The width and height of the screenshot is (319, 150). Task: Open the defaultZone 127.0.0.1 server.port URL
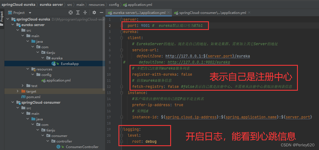click(208, 56)
